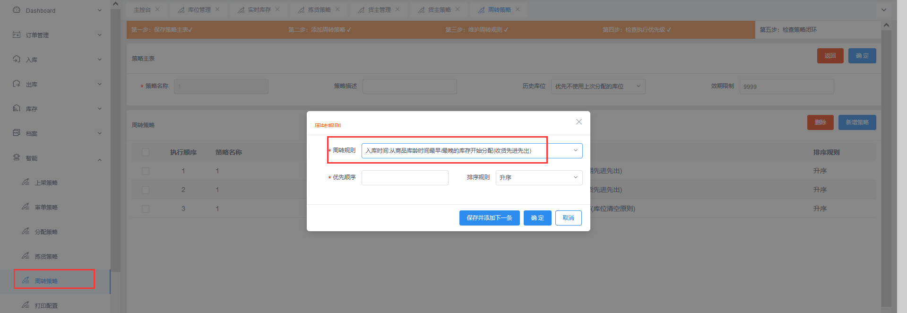Close the 库位管理 tab

tap(217, 9)
